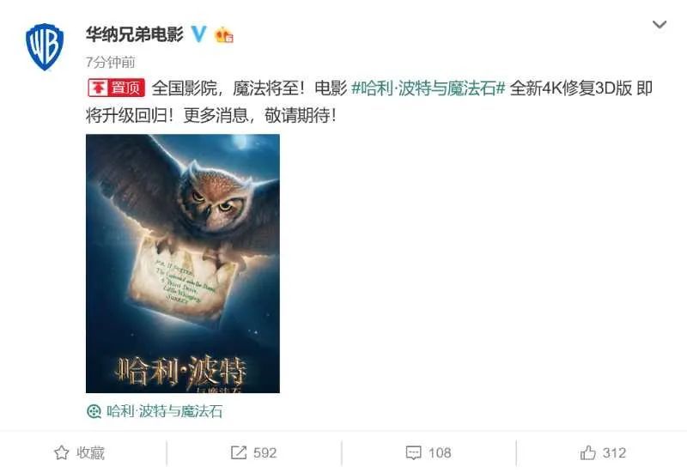Click the blue V verification badge
This screenshot has width=687, height=473.
198,33
